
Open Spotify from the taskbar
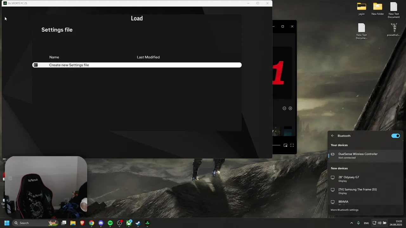point(110,223)
